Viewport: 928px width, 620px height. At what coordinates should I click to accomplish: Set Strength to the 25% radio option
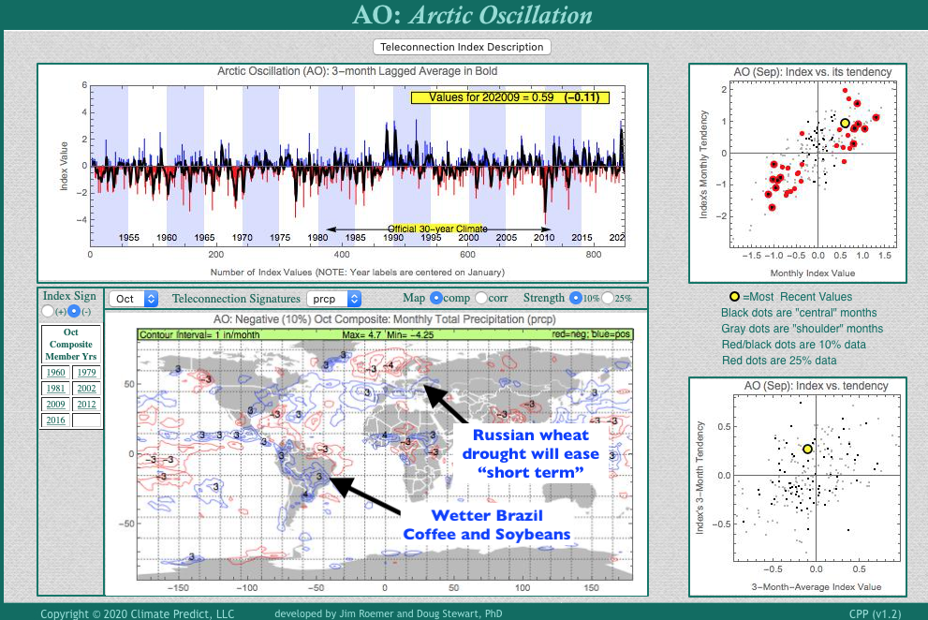608,298
